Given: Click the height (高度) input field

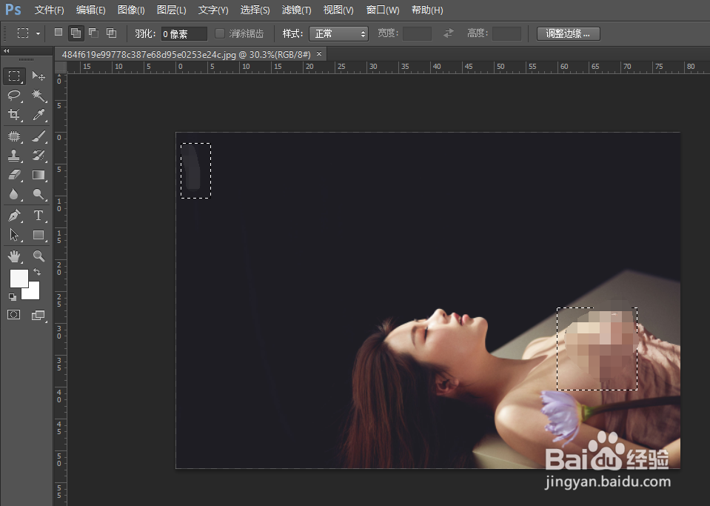Looking at the screenshot, I should coord(506,33).
